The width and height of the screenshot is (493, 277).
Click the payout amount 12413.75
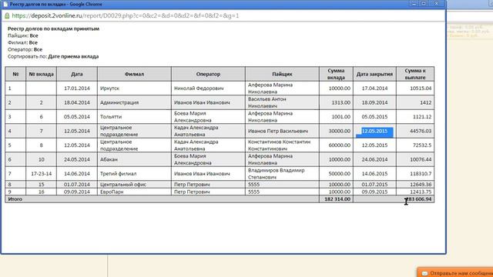pos(421,192)
